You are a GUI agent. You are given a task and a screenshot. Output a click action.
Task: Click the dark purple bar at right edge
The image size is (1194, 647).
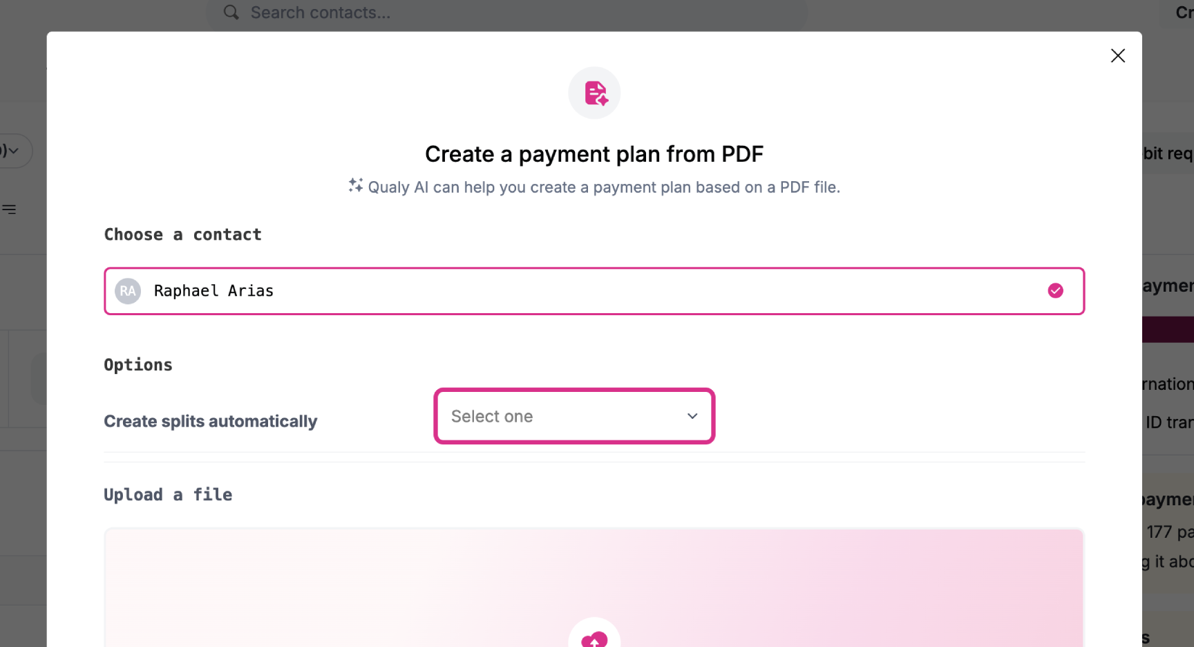click(1168, 330)
